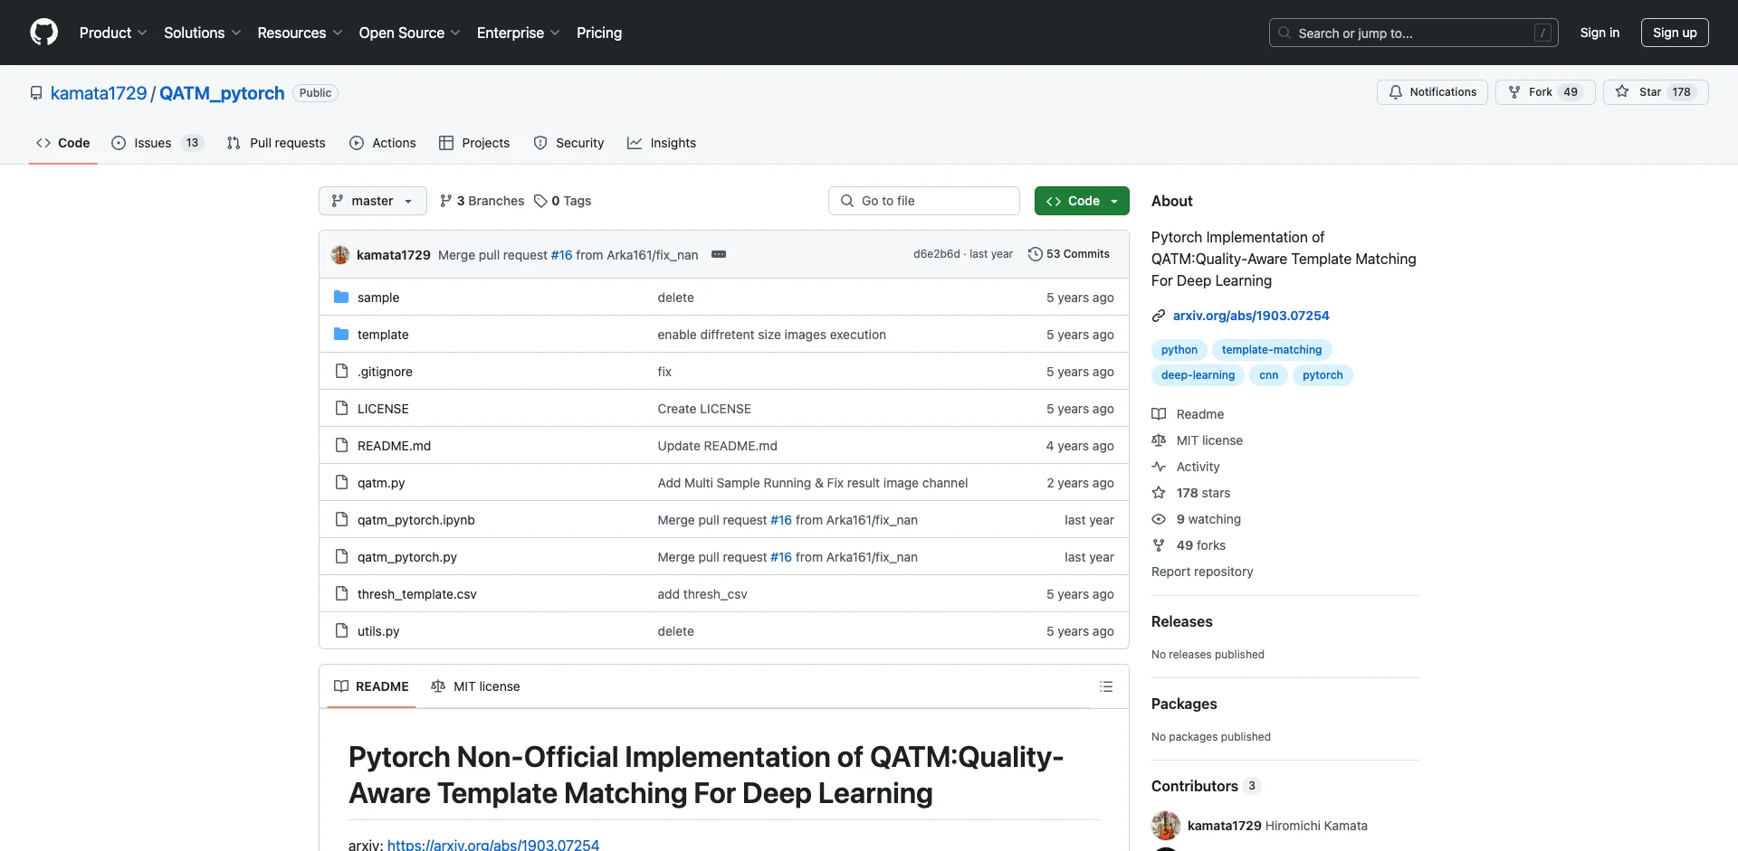View 53 Commits history
This screenshot has height=851, width=1738.
coord(1069,254)
